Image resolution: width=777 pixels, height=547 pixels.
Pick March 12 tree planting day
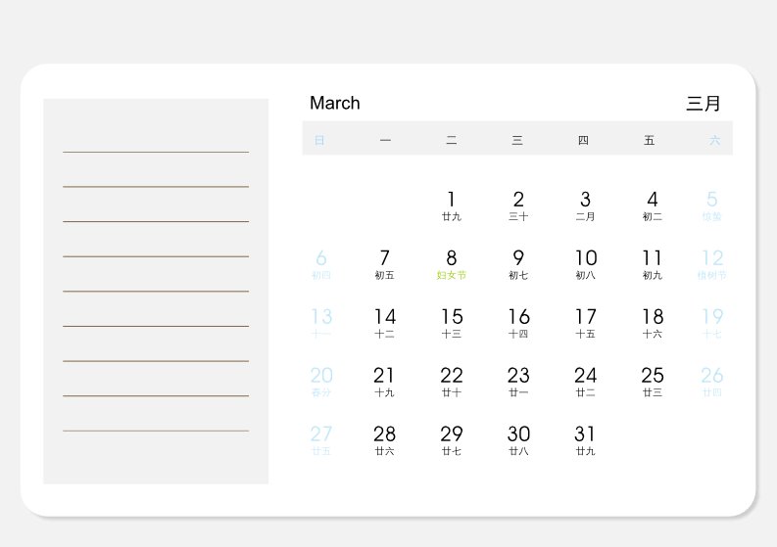(x=712, y=264)
